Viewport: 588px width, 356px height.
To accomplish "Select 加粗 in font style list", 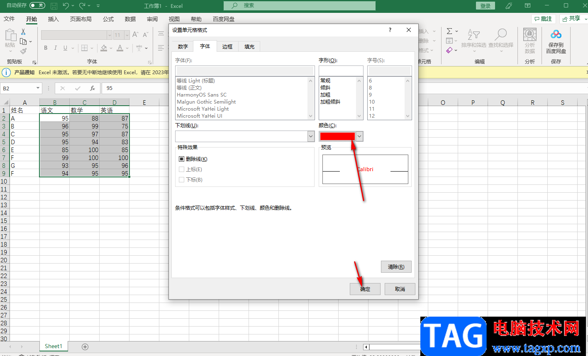I will 325,95.
